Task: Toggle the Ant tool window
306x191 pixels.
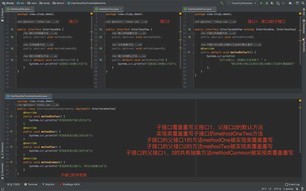Action: 304,13
